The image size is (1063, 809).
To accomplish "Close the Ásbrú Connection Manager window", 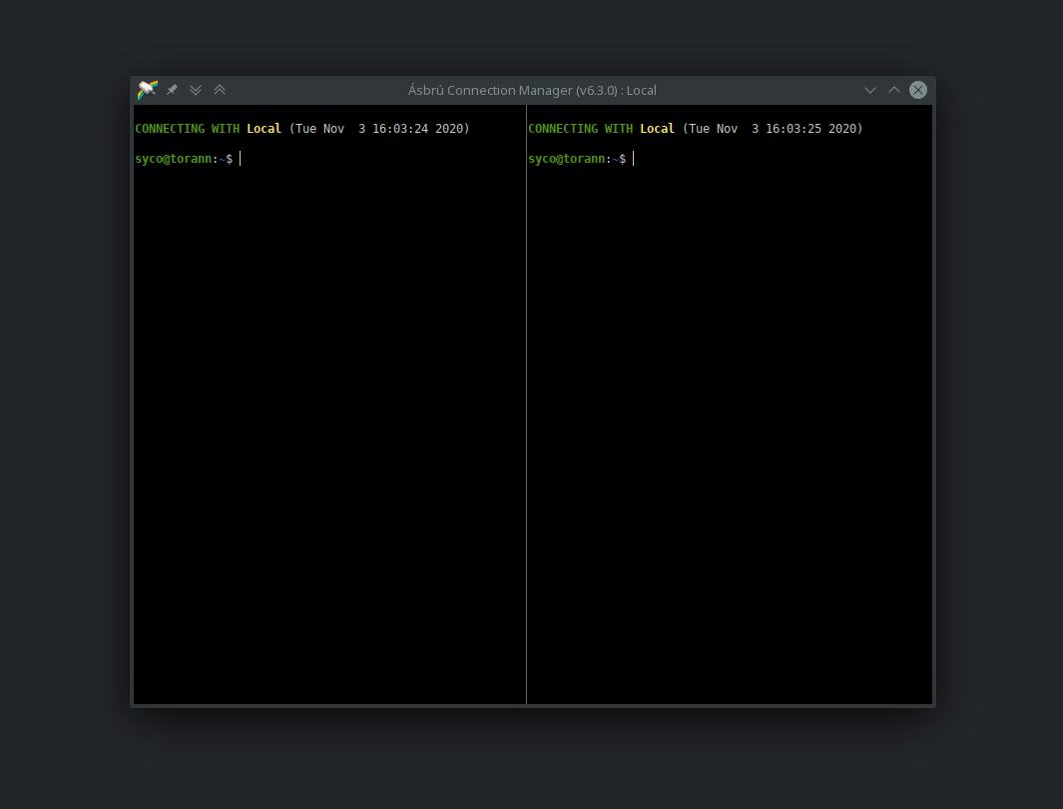I will (917, 89).
